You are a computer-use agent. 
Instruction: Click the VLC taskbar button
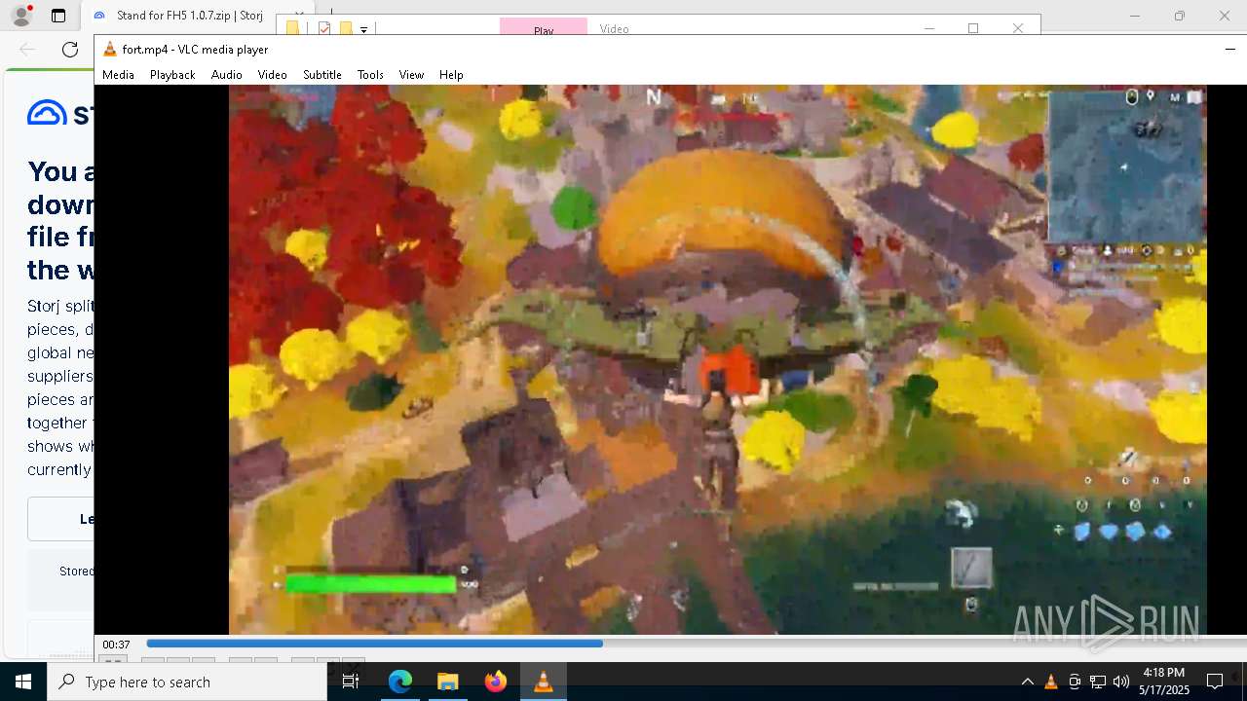click(544, 682)
